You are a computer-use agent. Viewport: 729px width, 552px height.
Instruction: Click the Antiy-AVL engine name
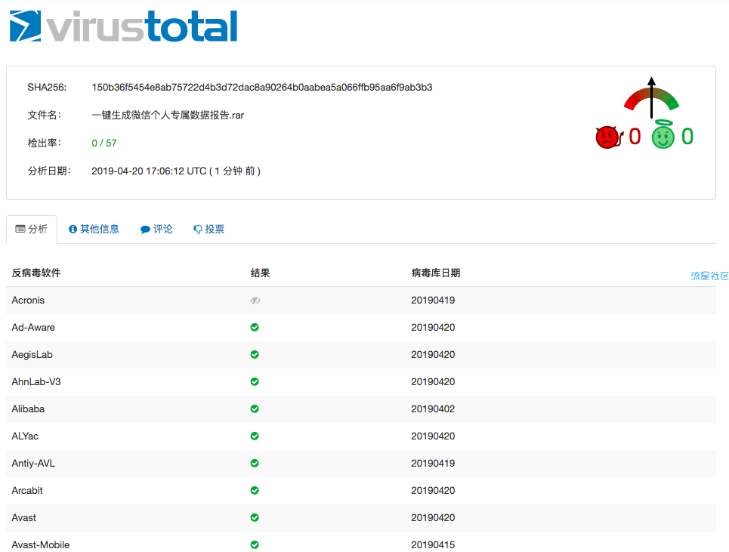[33, 463]
